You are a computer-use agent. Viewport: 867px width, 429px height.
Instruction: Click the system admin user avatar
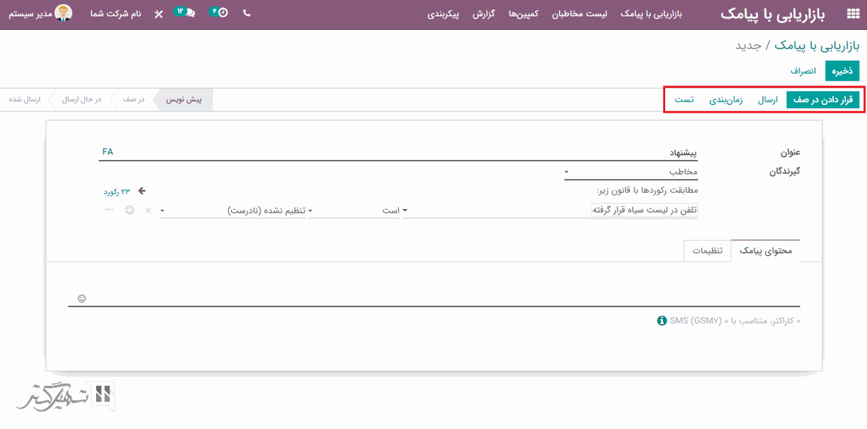pyautogui.click(x=63, y=13)
